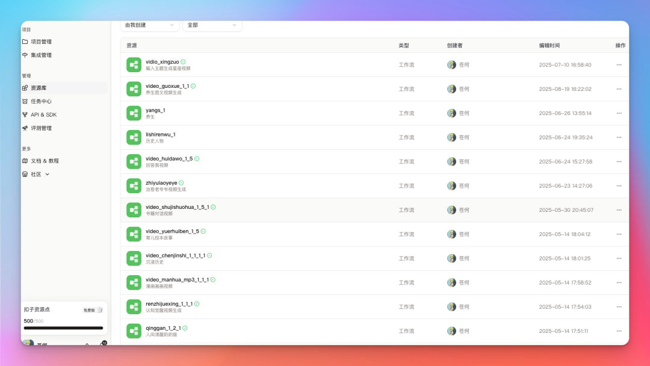Open the ellipsis menu for video_manhua_mp3_1_1_1
The height and width of the screenshot is (366, 650).
tap(619, 282)
